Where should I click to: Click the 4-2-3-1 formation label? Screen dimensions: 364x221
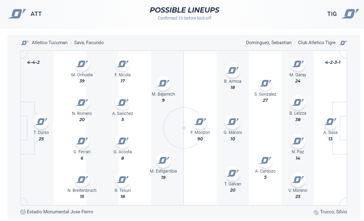[x=333, y=62]
